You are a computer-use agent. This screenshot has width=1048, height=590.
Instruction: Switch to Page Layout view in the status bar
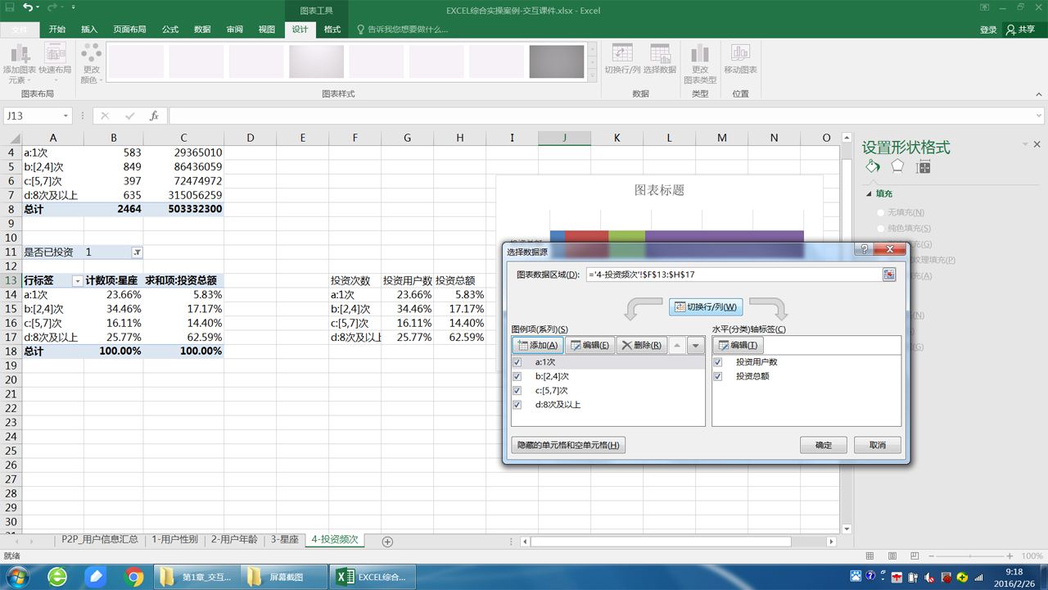click(893, 556)
